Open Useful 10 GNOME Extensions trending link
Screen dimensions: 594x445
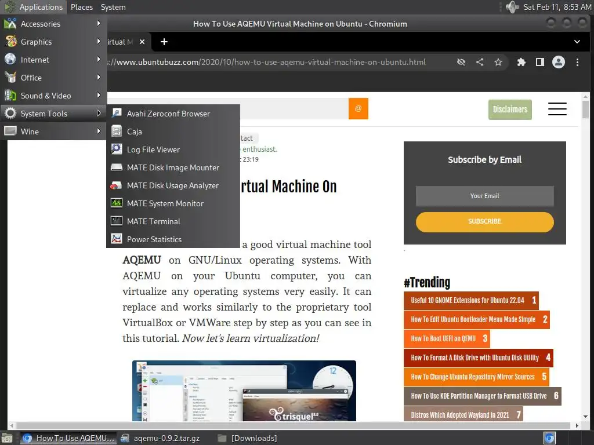click(x=471, y=301)
